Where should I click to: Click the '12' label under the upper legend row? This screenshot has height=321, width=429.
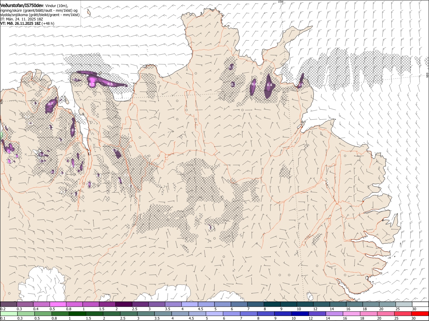[315, 309]
